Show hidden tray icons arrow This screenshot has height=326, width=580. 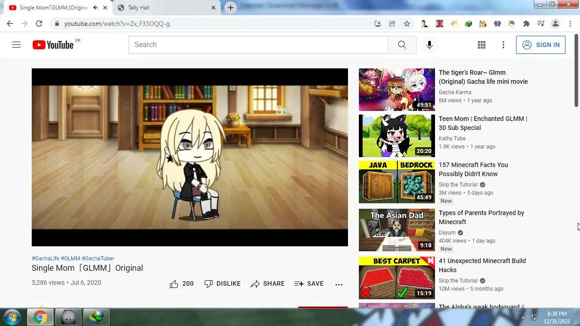[x=523, y=317]
